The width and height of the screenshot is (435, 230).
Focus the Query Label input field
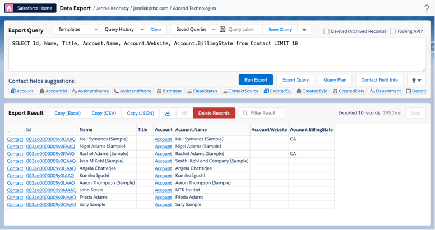[x=241, y=29]
